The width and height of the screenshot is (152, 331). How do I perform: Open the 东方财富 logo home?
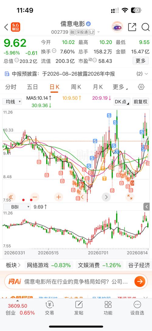tap(16, 27)
